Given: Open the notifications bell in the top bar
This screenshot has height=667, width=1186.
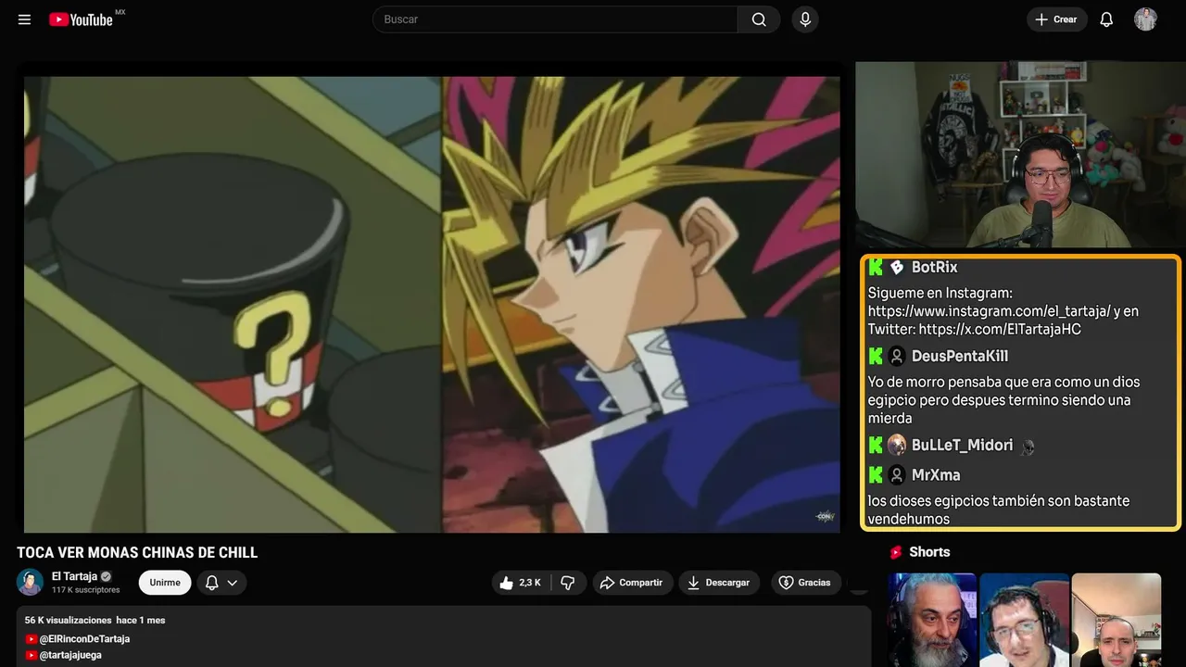Looking at the screenshot, I should click(x=1106, y=19).
